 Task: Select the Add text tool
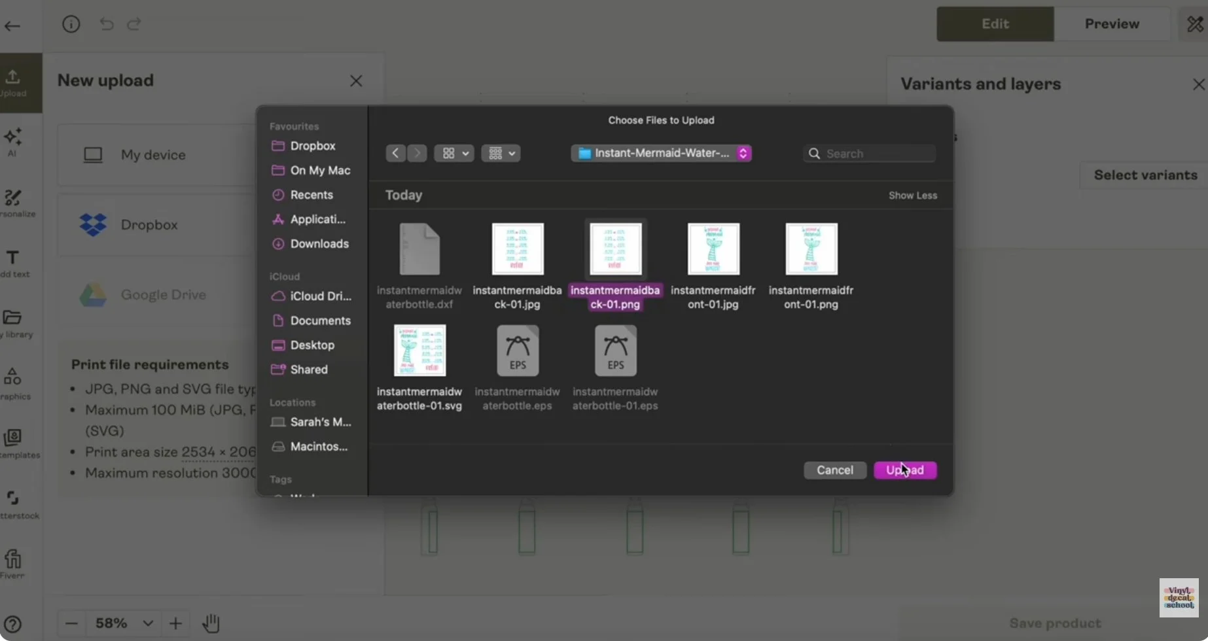(x=13, y=264)
